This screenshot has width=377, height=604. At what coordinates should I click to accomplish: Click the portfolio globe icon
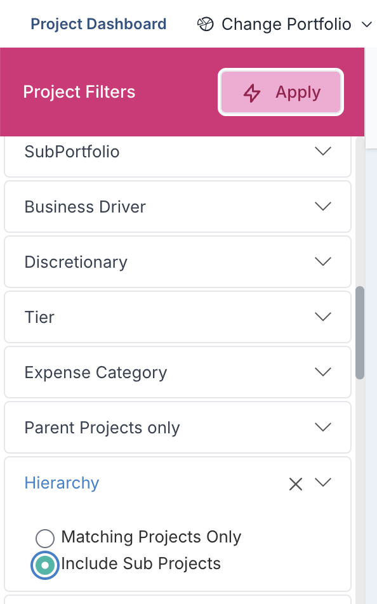click(205, 24)
